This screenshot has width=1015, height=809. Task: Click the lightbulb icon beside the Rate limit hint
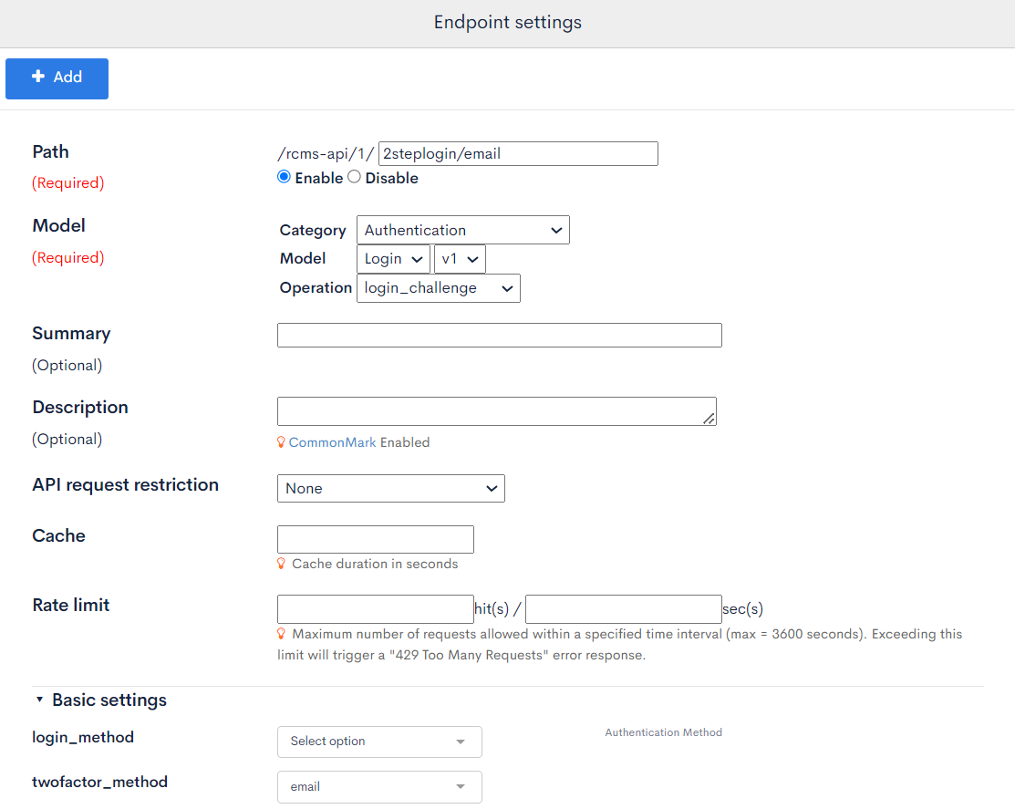tap(281, 634)
